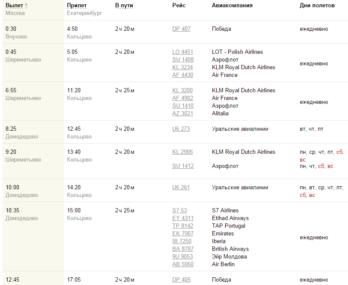Open flight DP 407 link
The image size is (348, 285).
click(181, 29)
